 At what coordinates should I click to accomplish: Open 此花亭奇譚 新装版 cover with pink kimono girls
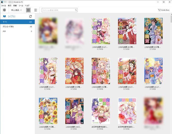127,111
